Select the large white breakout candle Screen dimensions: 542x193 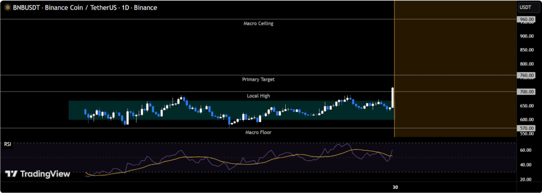(x=393, y=98)
